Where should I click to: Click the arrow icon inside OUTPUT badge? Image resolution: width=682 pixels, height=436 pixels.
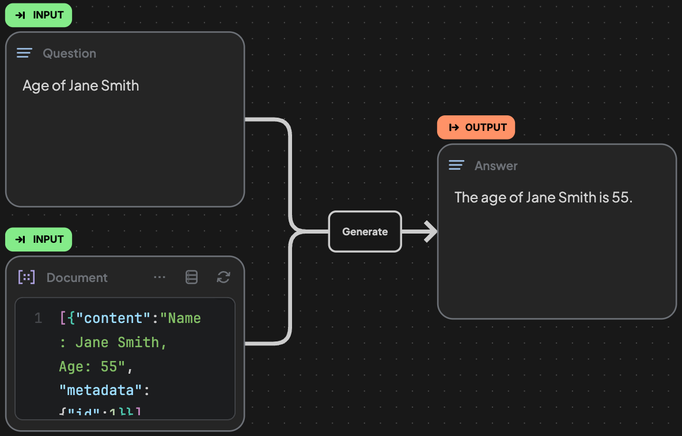(454, 127)
